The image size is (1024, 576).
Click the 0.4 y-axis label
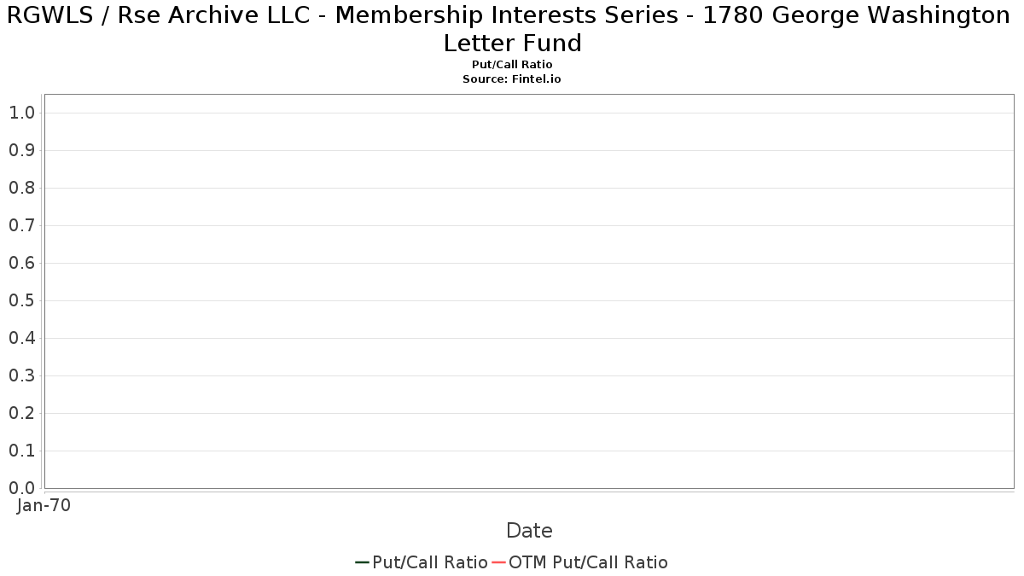pyautogui.click(x=22, y=338)
